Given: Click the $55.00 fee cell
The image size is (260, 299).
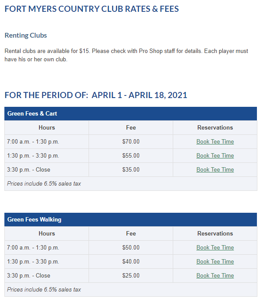Looking at the screenshot, I should pos(131,155).
